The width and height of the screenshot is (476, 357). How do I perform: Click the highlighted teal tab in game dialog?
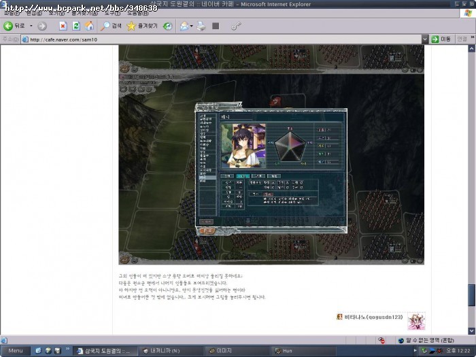[243, 176]
